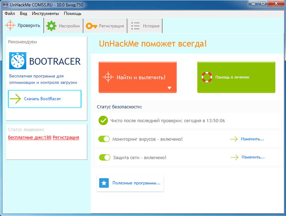Image resolution: width=286 pixels, height=216 pixels.
Task: Click the lifebuoy icon on green button
Action: click(x=207, y=77)
